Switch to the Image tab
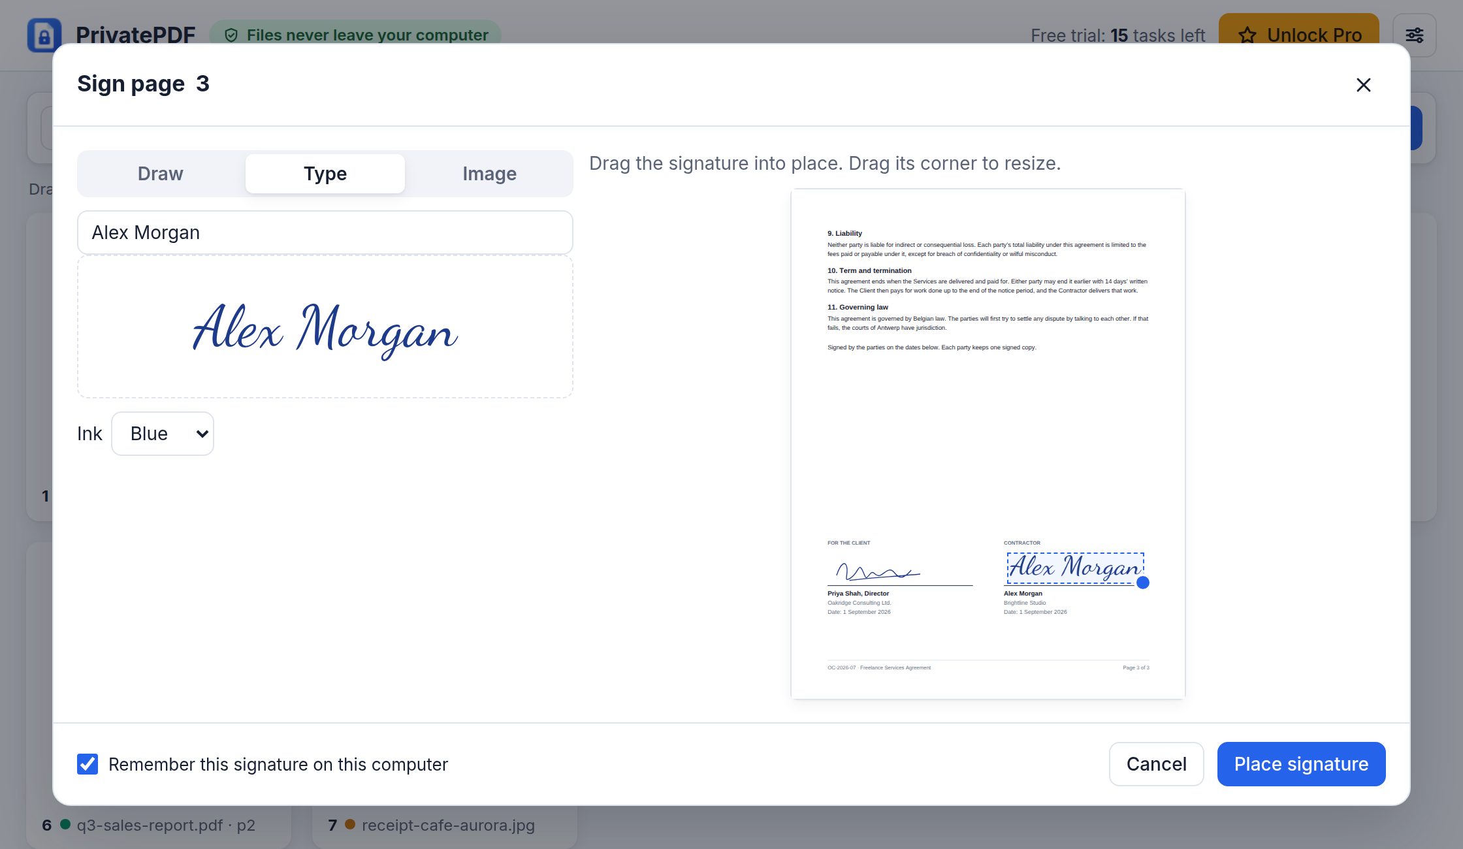Image resolution: width=1463 pixels, height=849 pixels. pyautogui.click(x=489, y=174)
